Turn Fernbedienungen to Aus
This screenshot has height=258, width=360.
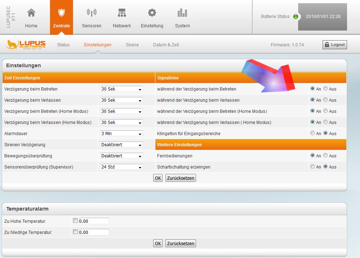325,156
